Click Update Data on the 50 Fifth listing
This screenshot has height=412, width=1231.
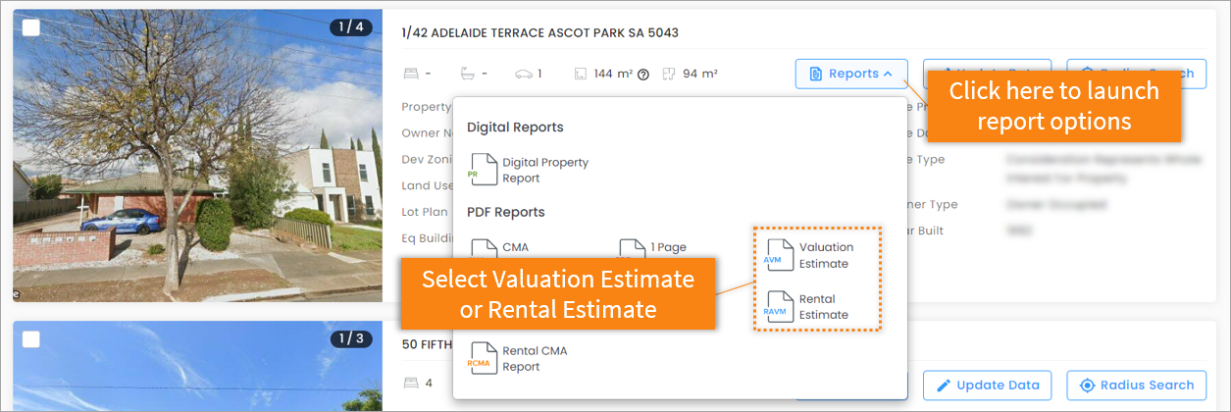[x=987, y=385]
